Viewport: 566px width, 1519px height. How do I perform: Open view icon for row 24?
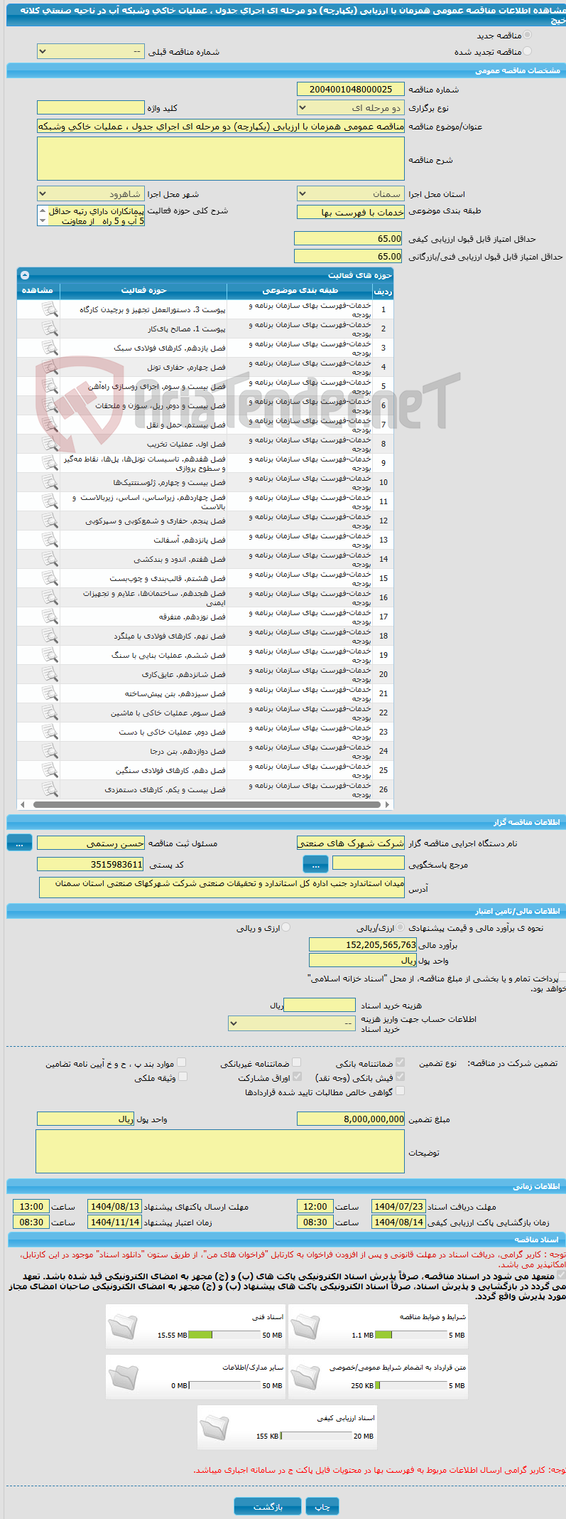(49, 751)
